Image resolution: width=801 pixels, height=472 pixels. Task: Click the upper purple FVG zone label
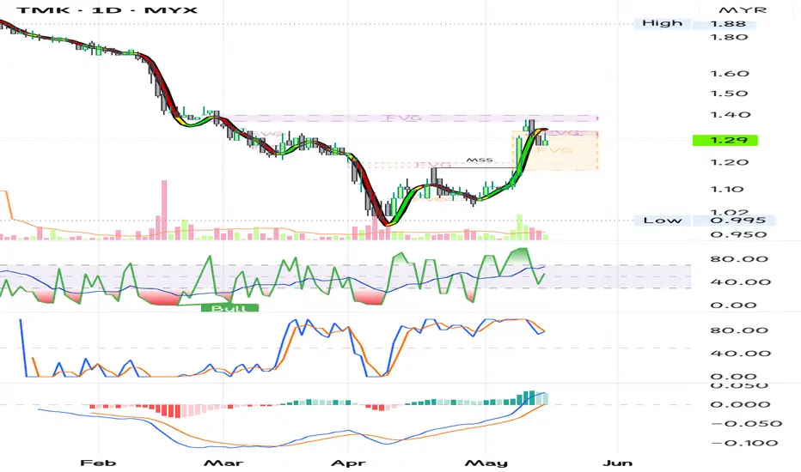click(404, 118)
